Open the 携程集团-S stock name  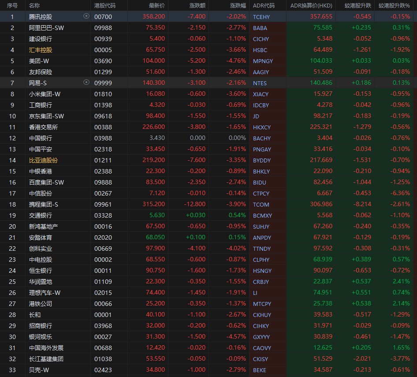pos(44,204)
